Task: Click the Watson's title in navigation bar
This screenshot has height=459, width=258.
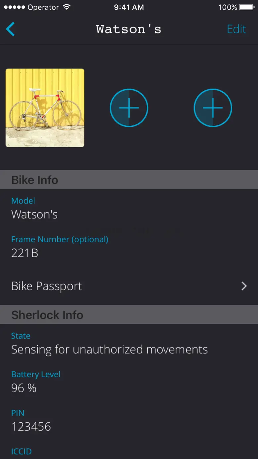Action: point(129,29)
